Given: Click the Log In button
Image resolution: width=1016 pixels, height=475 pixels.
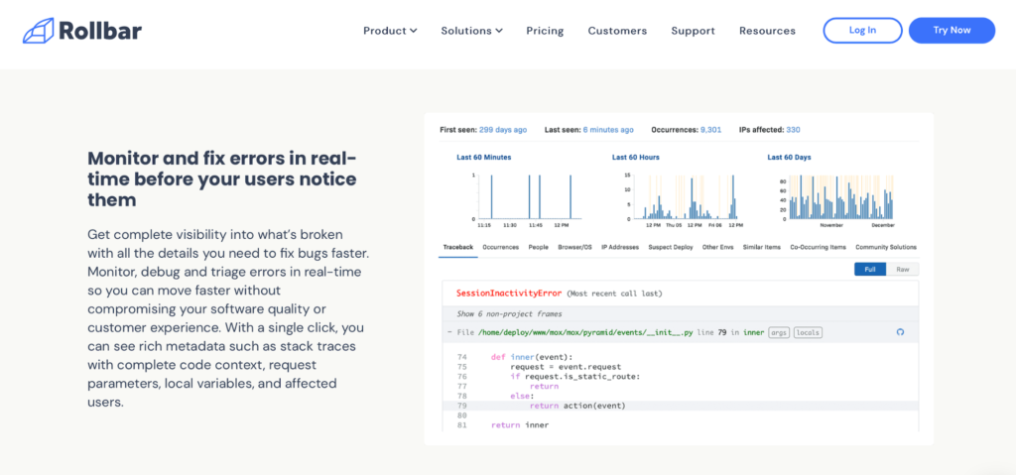Looking at the screenshot, I should coord(862,31).
